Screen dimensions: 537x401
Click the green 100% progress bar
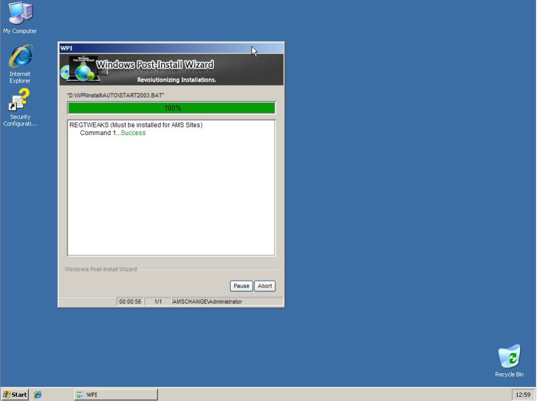[171, 108]
